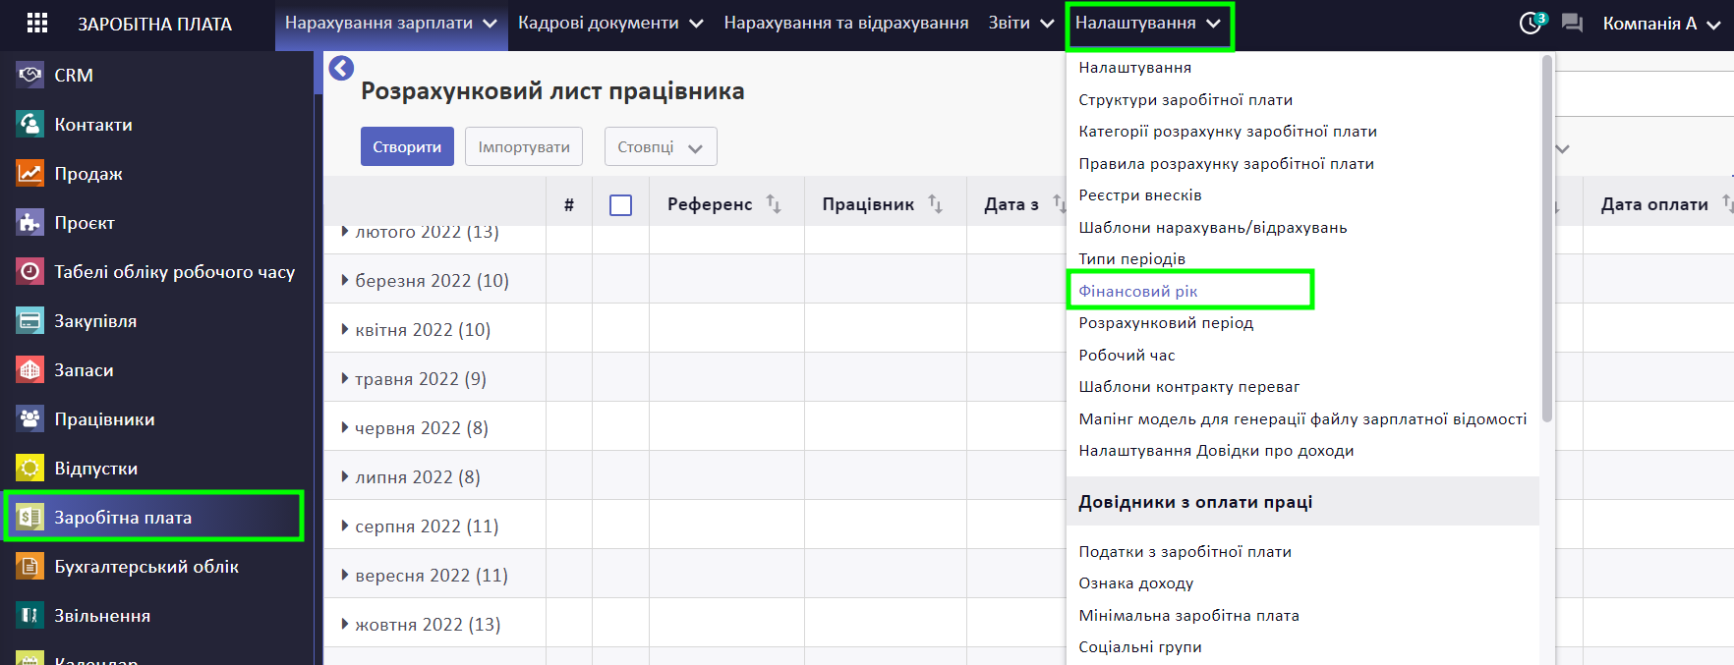Click the CRM handshake icon in sidebar
This screenshot has width=1734, height=665.
point(30,75)
